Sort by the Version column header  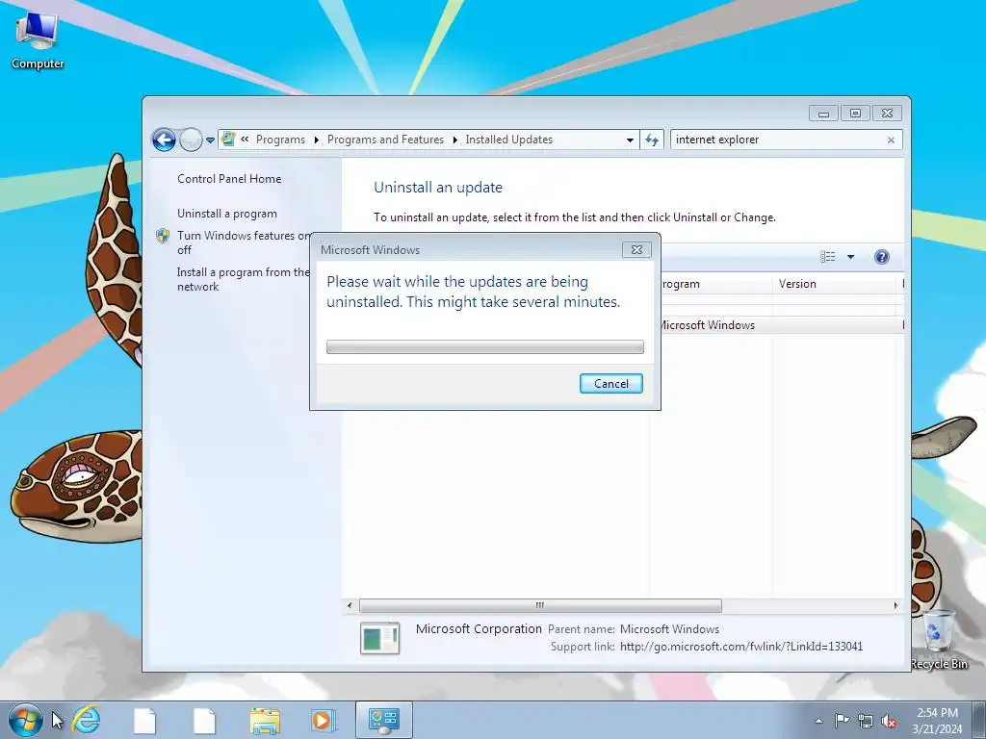tap(835, 284)
